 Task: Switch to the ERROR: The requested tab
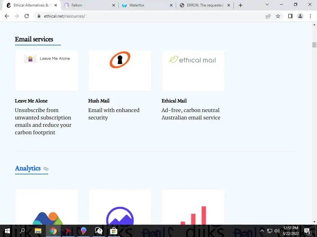tap(205, 5)
